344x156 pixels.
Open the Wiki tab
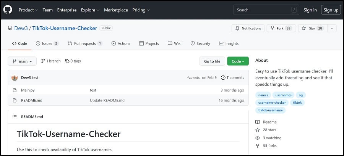[x=175, y=43]
